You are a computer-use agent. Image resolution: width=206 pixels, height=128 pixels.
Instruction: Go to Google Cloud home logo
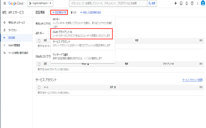16,3
